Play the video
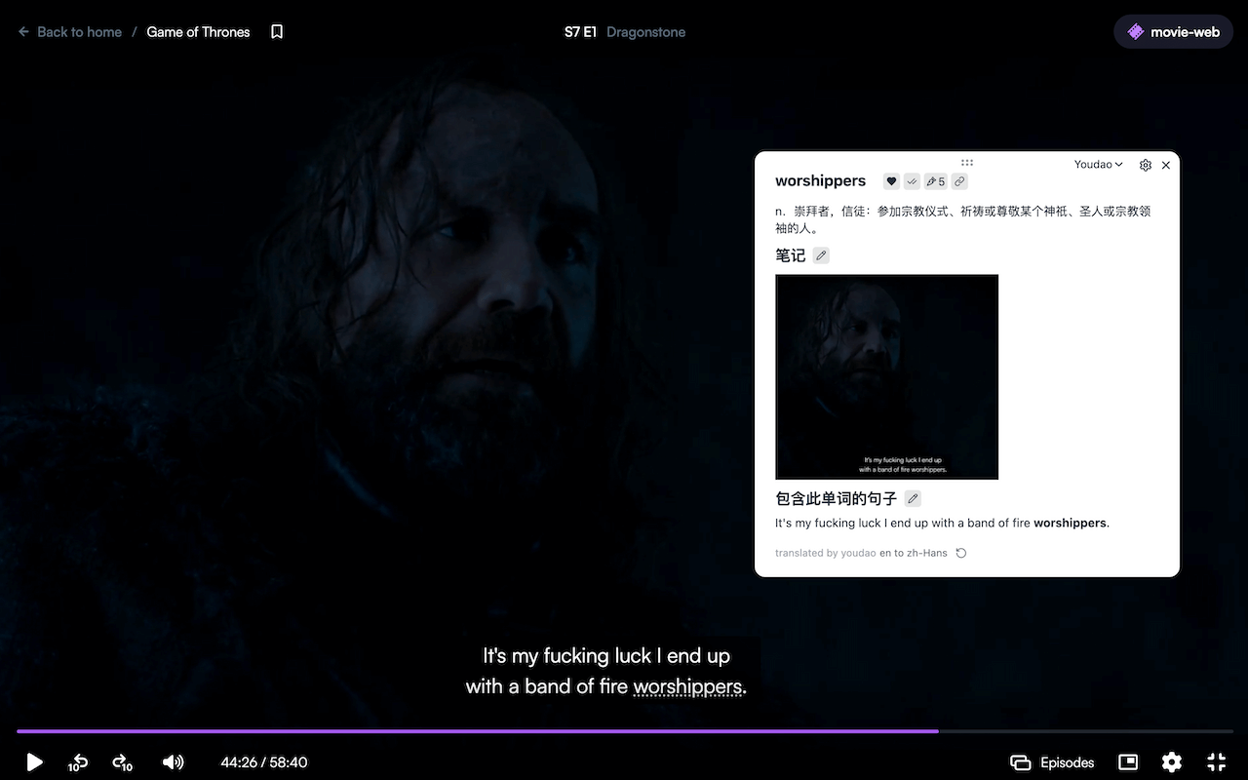1248x780 pixels. click(34, 762)
